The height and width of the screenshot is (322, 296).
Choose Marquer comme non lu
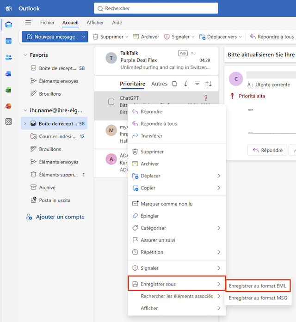click(177, 204)
